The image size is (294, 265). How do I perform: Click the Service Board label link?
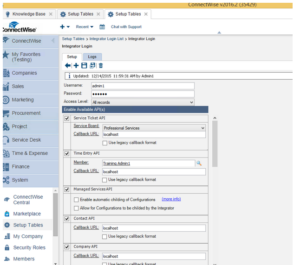86,126
